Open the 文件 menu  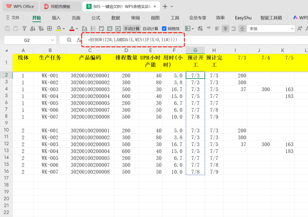coord(13,18)
